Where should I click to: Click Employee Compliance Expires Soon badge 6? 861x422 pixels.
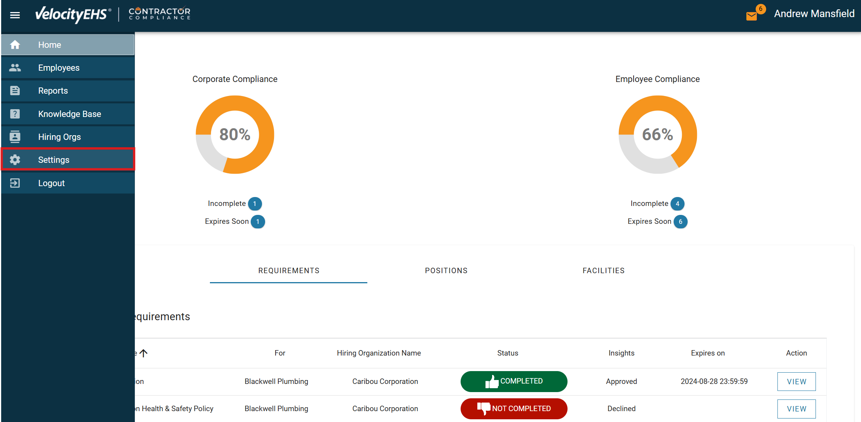(x=680, y=221)
